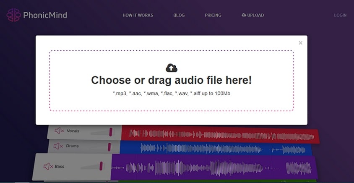Viewport: 354px width, 183px height.
Task: Go to the Pricing page
Action: click(x=213, y=15)
